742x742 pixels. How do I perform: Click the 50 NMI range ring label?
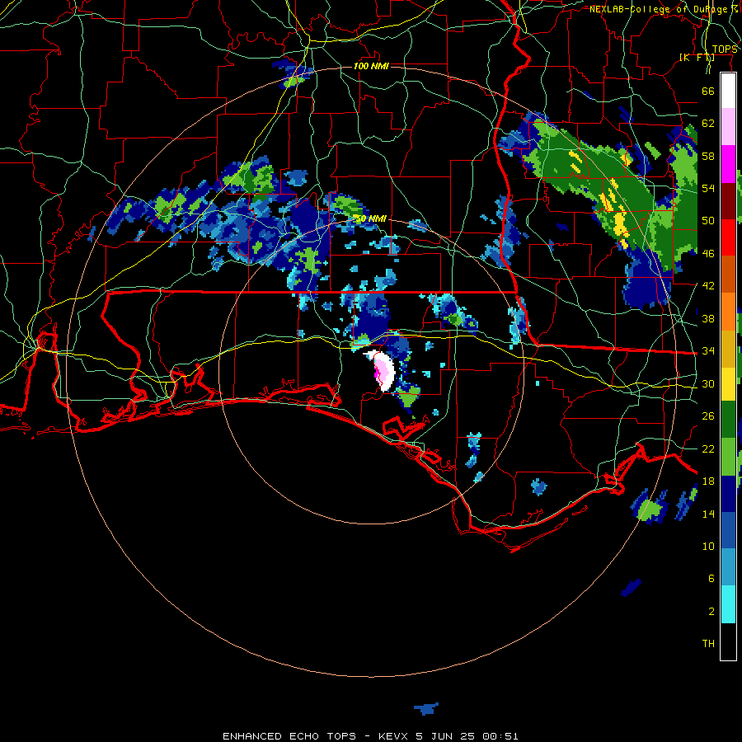pos(371,218)
